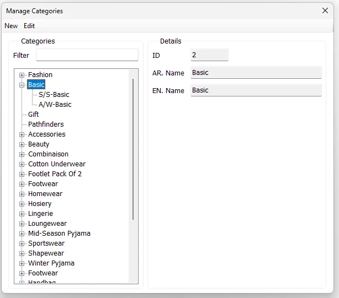The image size is (339, 298).
Task: Expand the Accessories category node
Action: pos(22,134)
